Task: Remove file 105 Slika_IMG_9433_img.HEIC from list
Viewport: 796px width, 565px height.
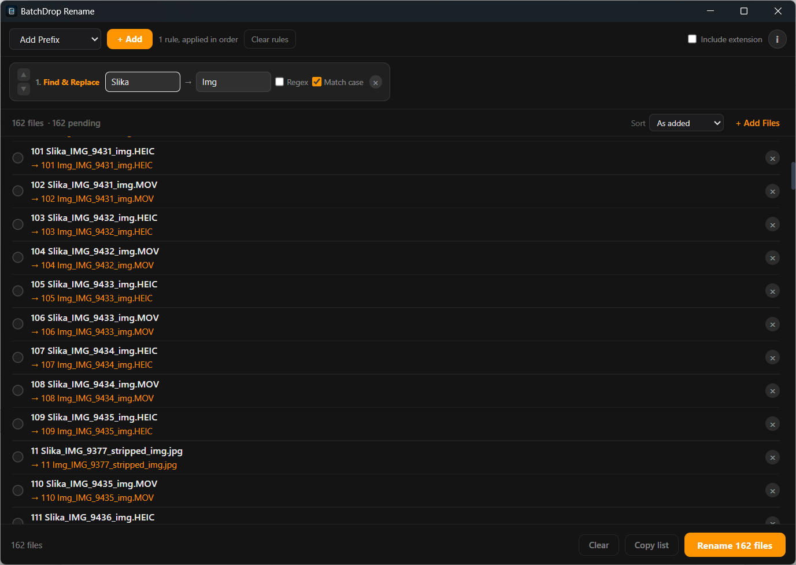Action: 772,291
